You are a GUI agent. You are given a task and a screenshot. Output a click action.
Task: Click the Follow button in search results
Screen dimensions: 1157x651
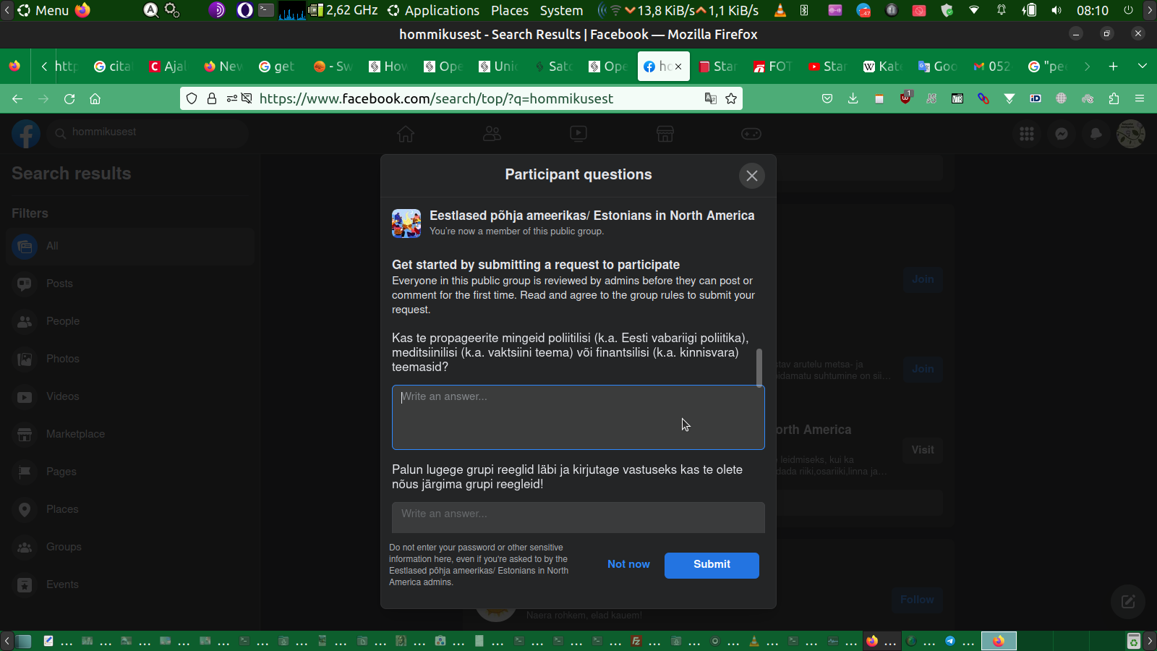point(917,600)
